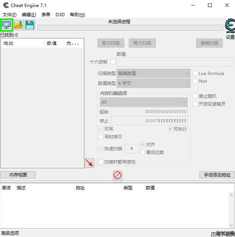Click the 数值 column header in results list
This screenshot has width=235, height=237.
pos(54,43)
